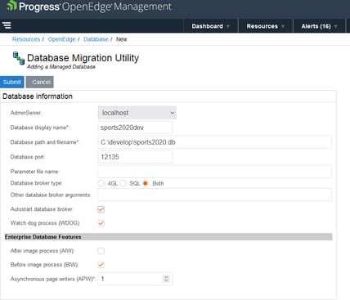The width and height of the screenshot is (350, 300).
Task: Open the Alerts (16) menu
Action: [x=319, y=26]
